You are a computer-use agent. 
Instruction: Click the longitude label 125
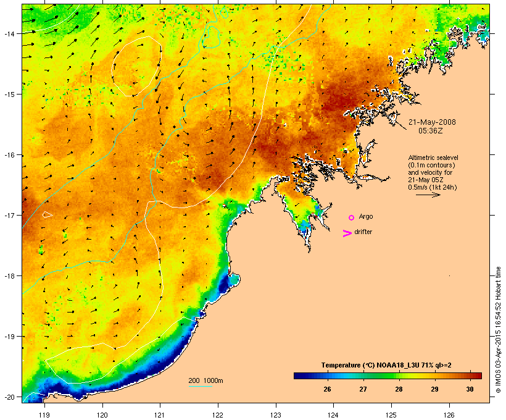pyautogui.click(x=391, y=415)
